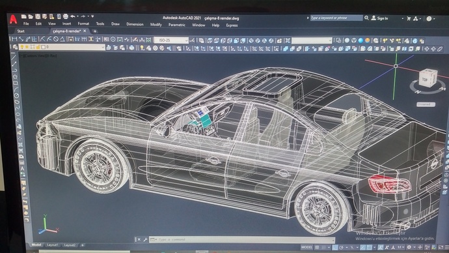This screenshot has height=253, width=449.
Task: Toggle layer lock padlock in layer dropdown
Action: click(x=38, y=47)
